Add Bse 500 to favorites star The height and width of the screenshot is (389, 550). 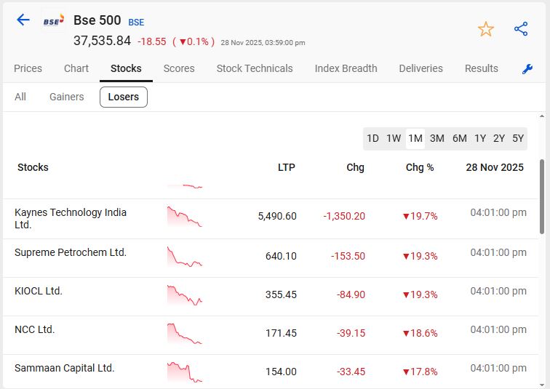(x=485, y=29)
